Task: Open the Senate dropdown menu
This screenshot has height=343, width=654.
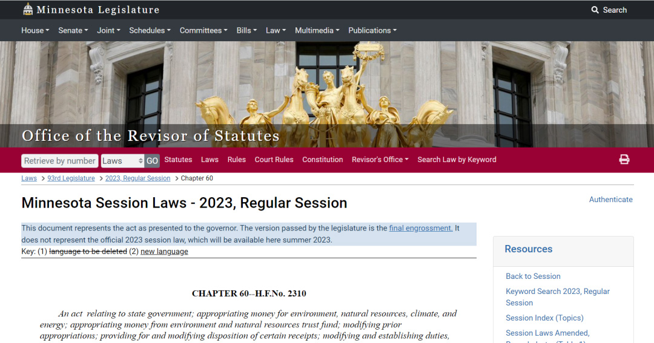Action: click(x=73, y=30)
